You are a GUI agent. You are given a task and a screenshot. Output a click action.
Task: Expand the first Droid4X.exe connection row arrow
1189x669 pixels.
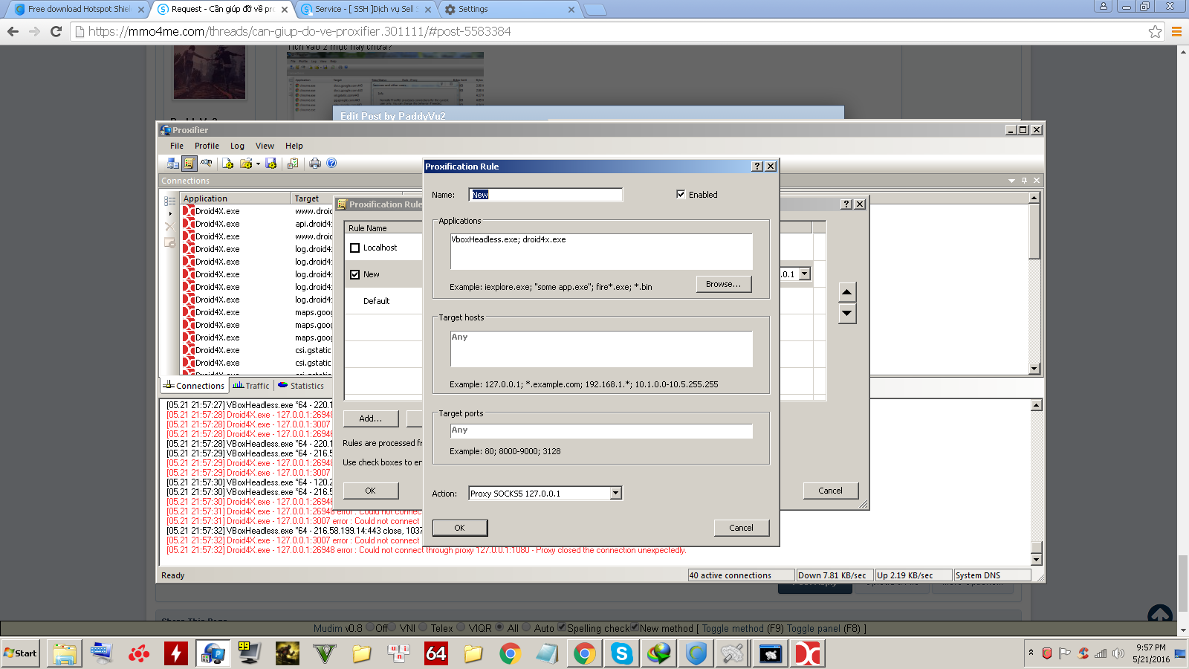(170, 213)
